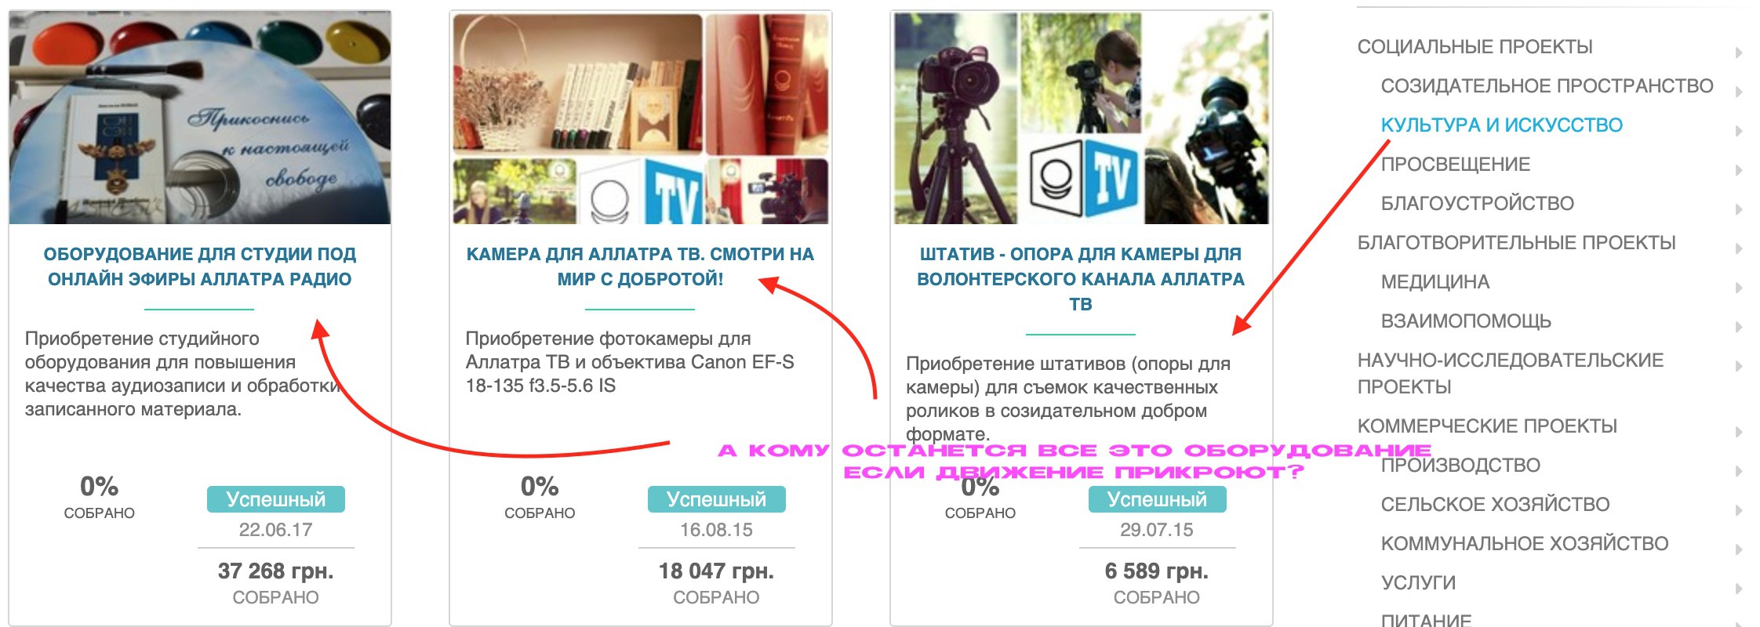Expand НАУЧНО-ИССЛЕДОВАТЕЛЬСКИЕ ПРОЕКТЫ arrow
Screen dimensions: 1760x627
(x=1739, y=366)
